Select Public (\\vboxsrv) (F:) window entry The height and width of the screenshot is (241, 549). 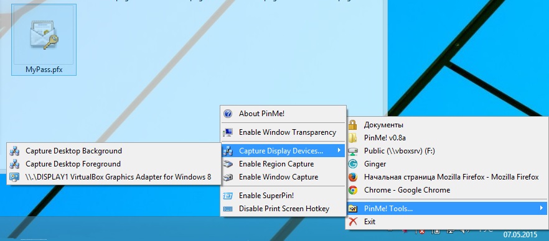click(447, 151)
